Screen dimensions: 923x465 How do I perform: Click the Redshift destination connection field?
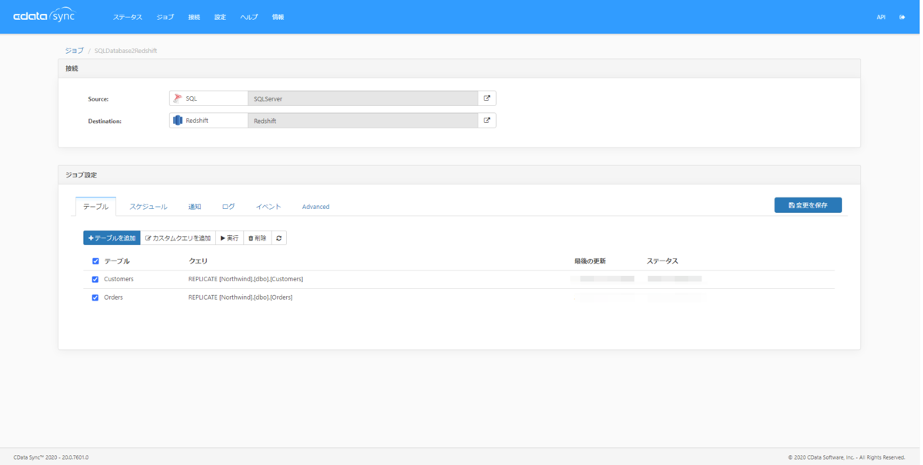tap(362, 121)
